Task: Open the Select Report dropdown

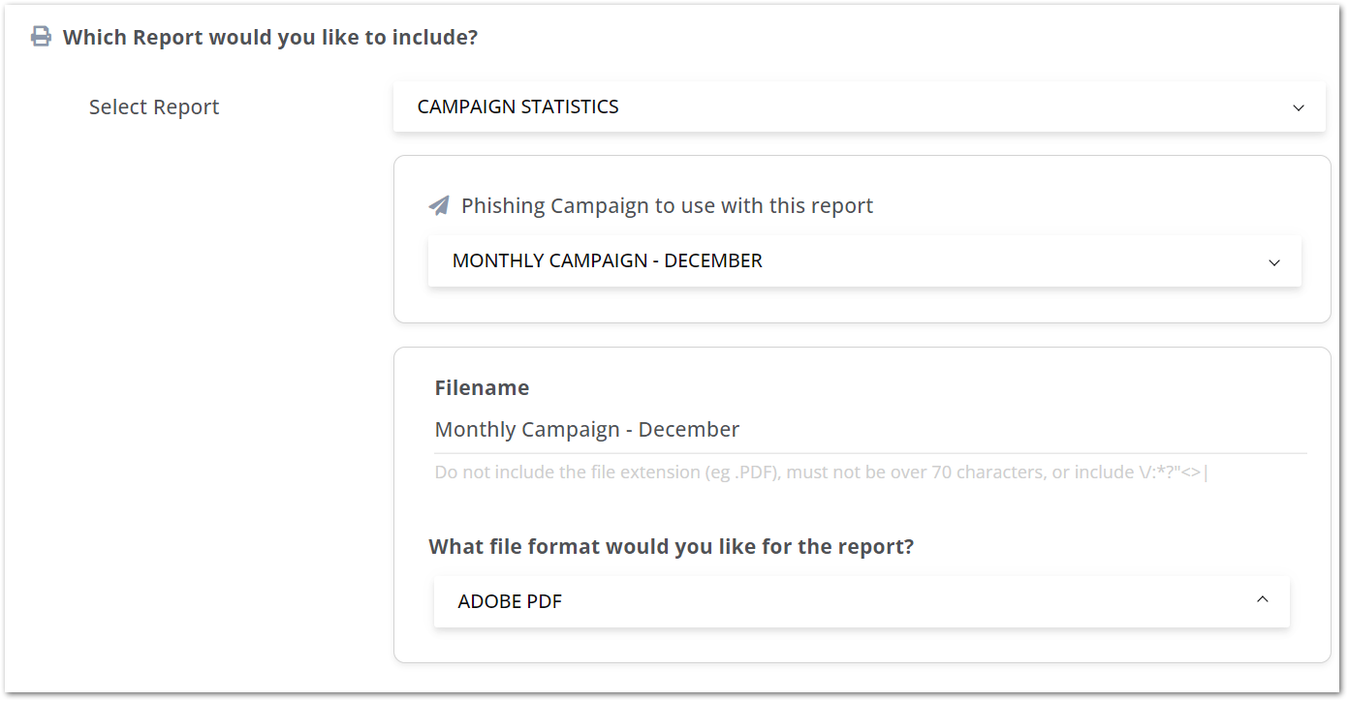Action: pyautogui.click(x=859, y=107)
